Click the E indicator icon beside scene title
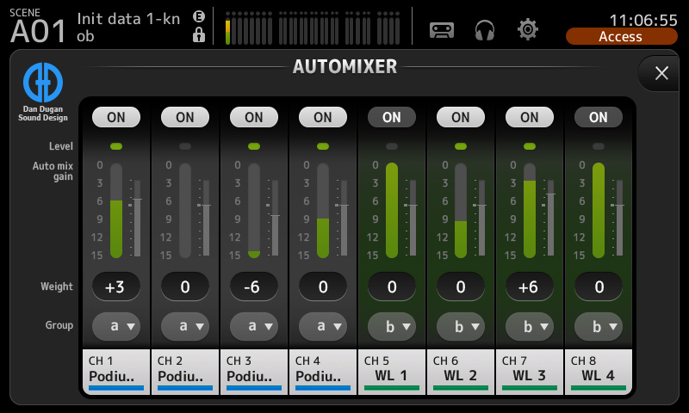Screen dimensions: 689x413 point(199,16)
